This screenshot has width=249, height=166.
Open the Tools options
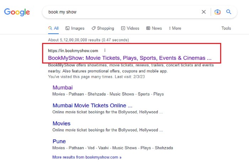point(226,28)
